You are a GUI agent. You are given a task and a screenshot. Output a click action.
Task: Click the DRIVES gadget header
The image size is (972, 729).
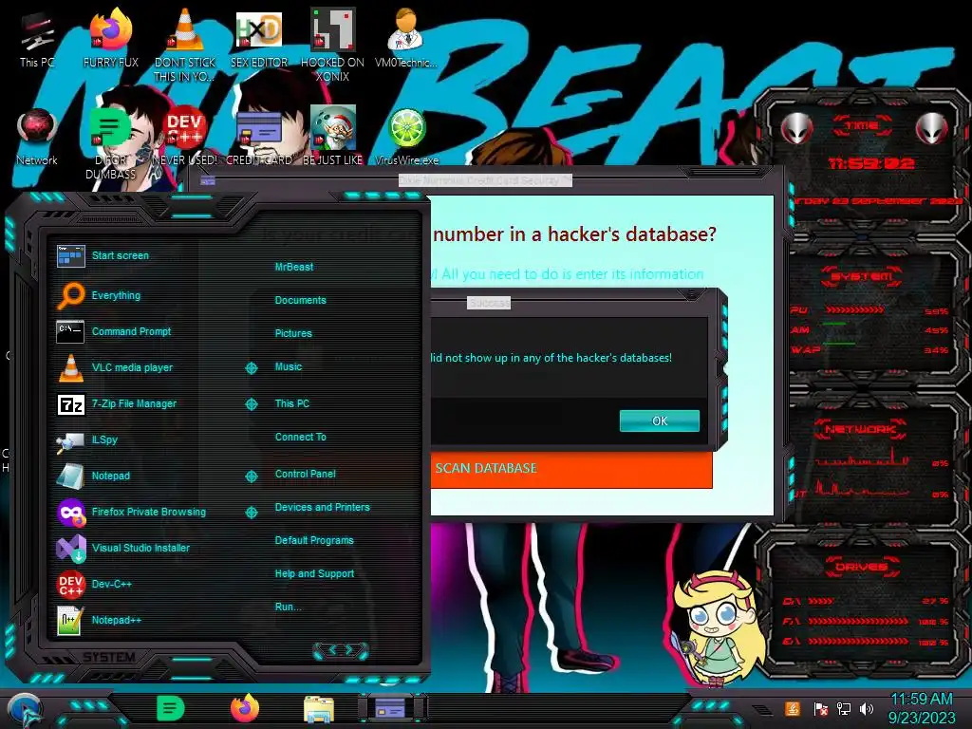862,567
